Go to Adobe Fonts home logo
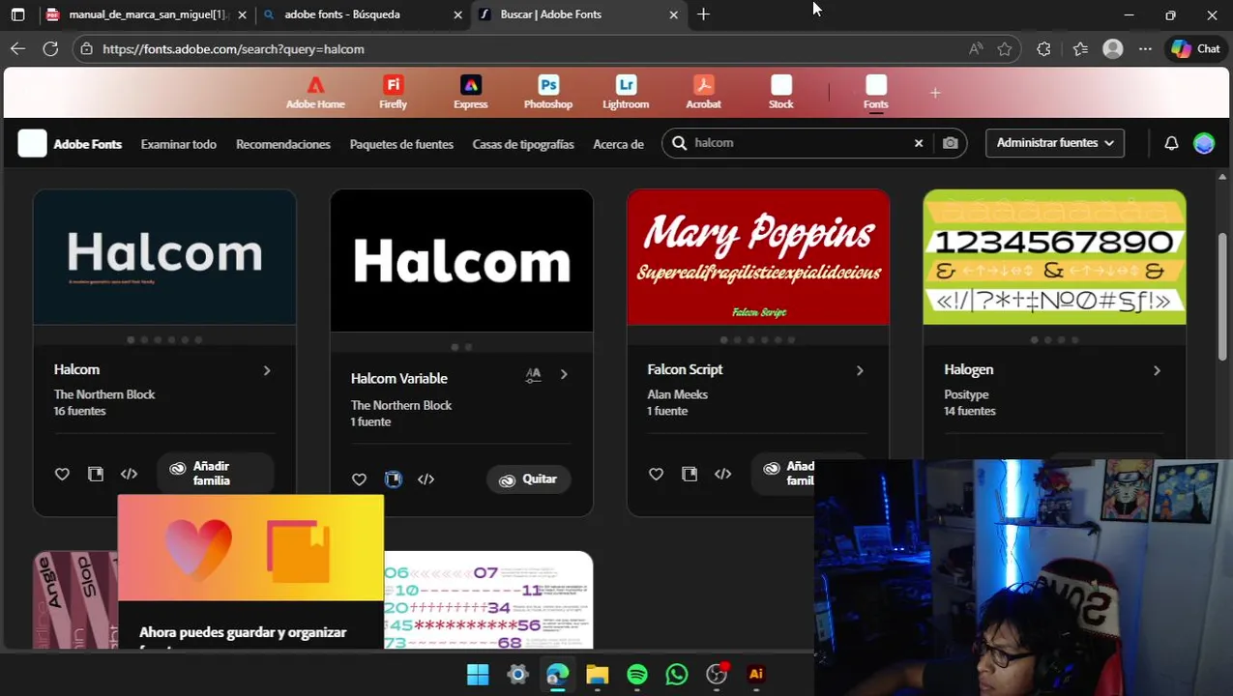1233x696 pixels. (70, 143)
